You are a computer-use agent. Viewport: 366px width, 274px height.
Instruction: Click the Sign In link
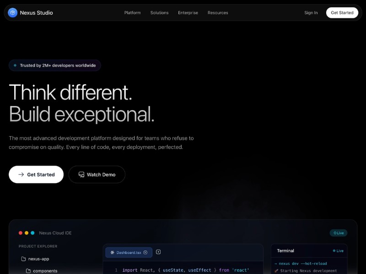(x=311, y=13)
